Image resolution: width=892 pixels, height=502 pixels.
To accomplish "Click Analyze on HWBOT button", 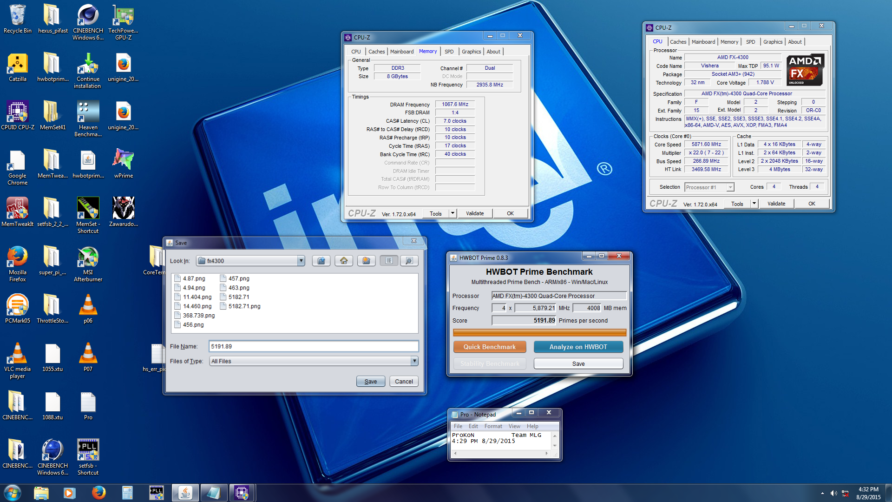I will pos(578,347).
